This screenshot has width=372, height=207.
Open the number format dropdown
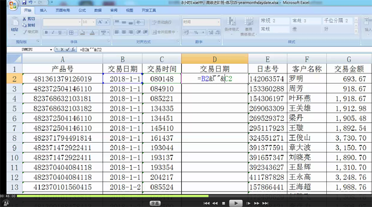(x=218, y=22)
